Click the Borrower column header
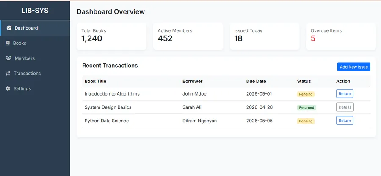The image size is (381, 176). (x=193, y=81)
